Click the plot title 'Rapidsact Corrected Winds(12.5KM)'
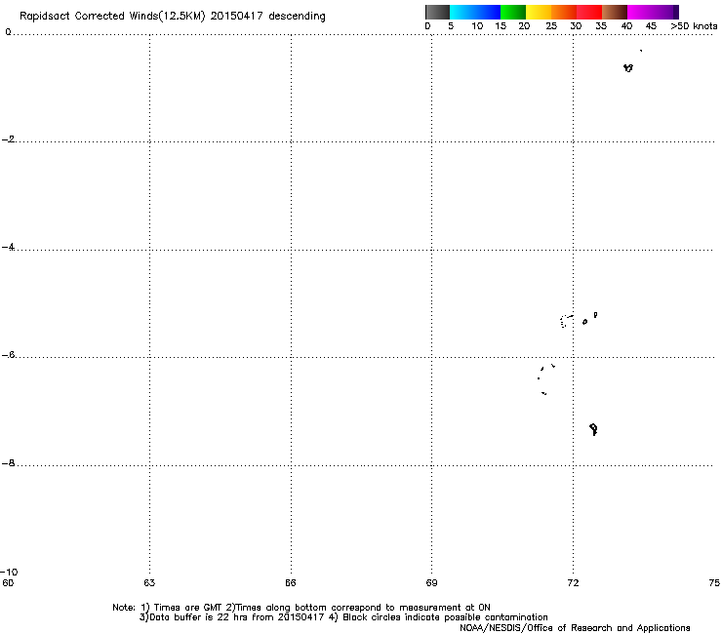Viewport: 722px width, 634px height. (x=112, y=17)
